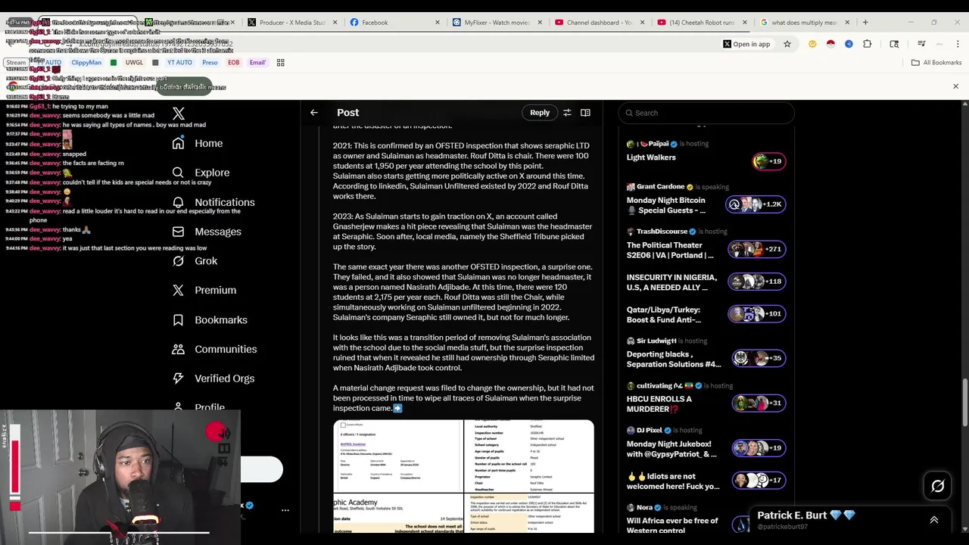Bookmark this page with the star icon

coord(787,44)
